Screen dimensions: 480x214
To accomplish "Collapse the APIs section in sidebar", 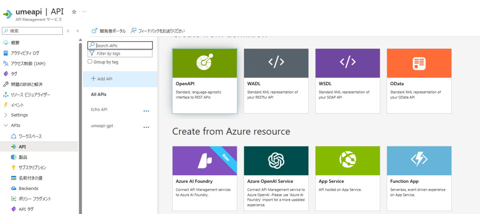I will point(6,125).
